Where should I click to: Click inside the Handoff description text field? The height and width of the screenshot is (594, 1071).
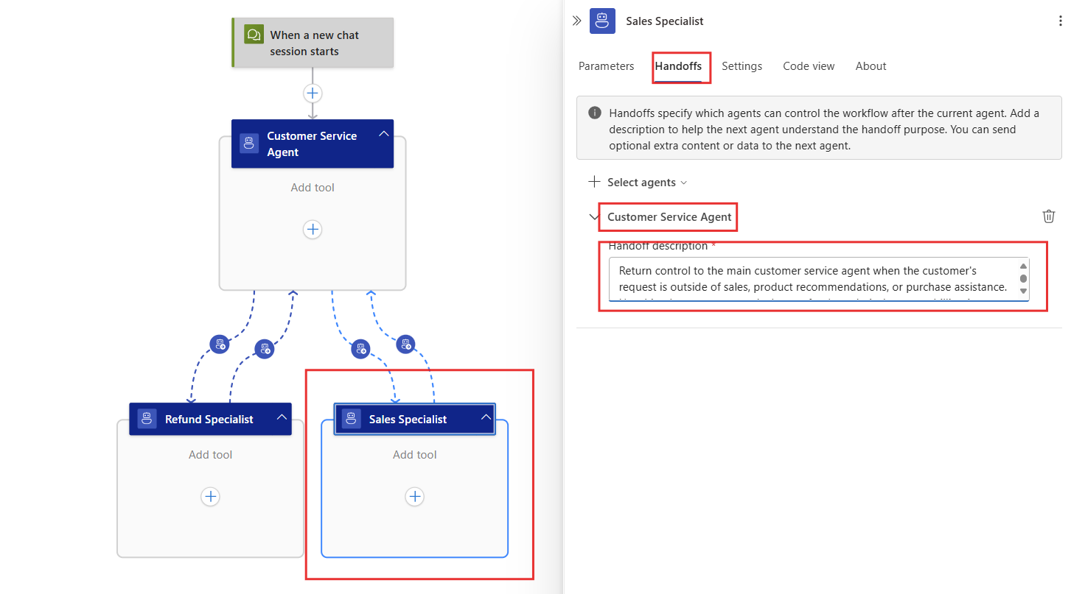(x=811, y=279)
